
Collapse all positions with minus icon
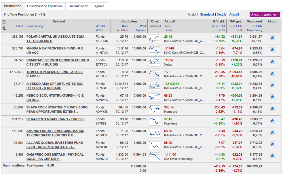4,28
